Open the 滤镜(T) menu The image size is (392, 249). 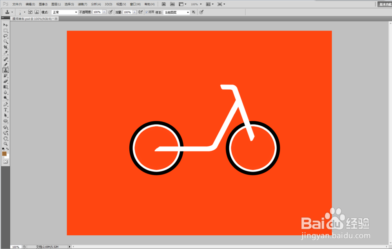click(82, 4)
